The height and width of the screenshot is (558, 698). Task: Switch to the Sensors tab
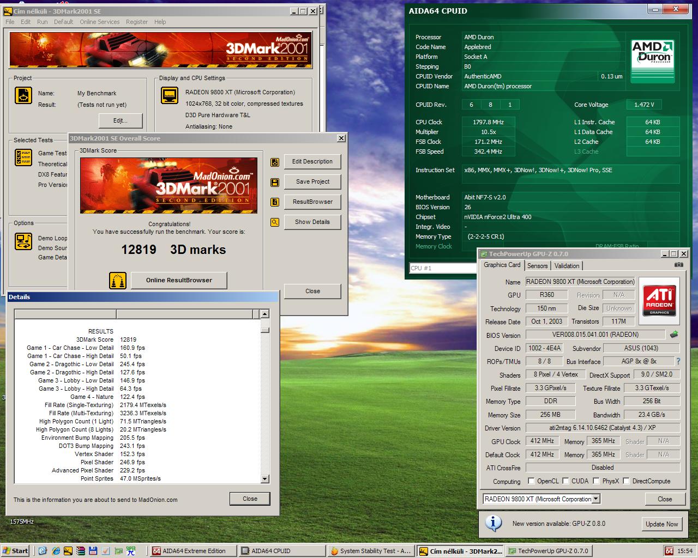point(537,266)
